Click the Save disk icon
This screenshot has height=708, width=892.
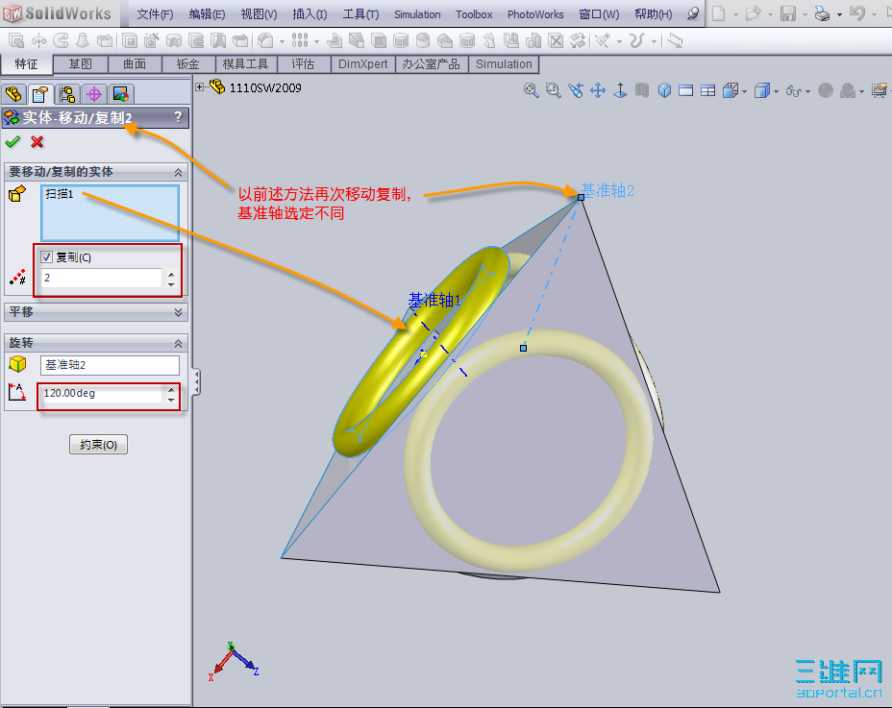(x=788, y=13)
